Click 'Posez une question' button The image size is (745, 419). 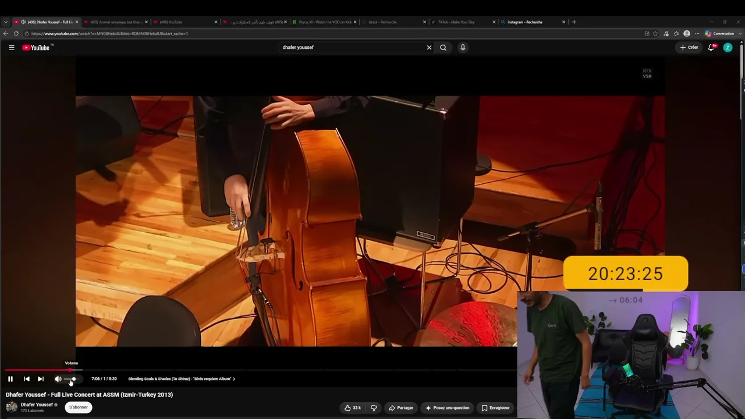coord(447,408)
